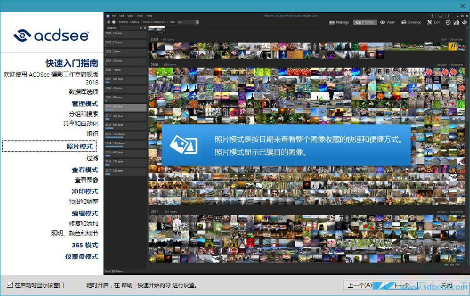
Task: Click the 上一个(A) previous button
Action: (x=360, y=285)
